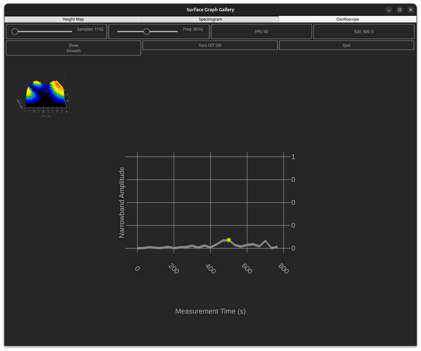Click the rainbow 3D surface thumbnail

[45, 94]
